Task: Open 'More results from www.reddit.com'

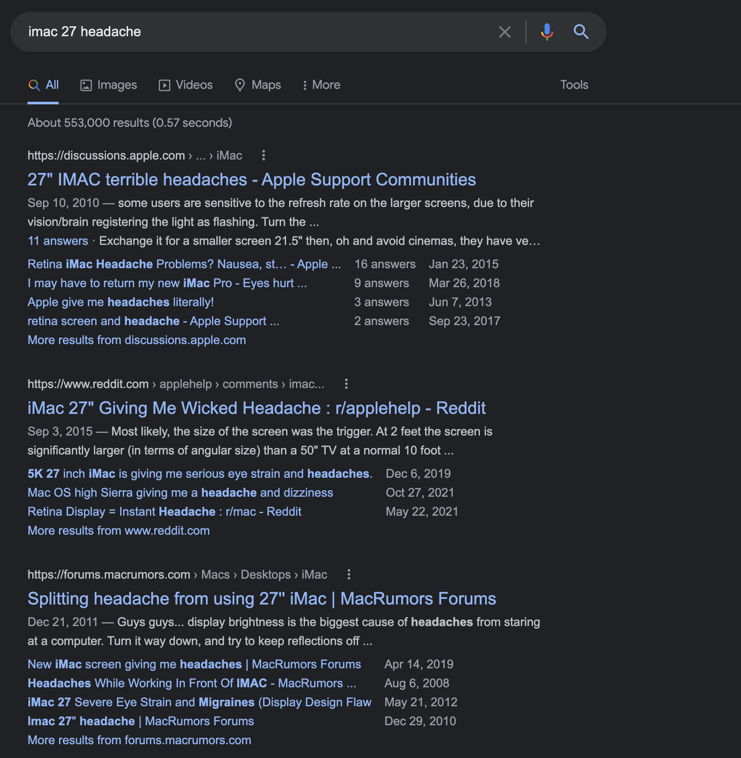Action: [x=118, y=531]
